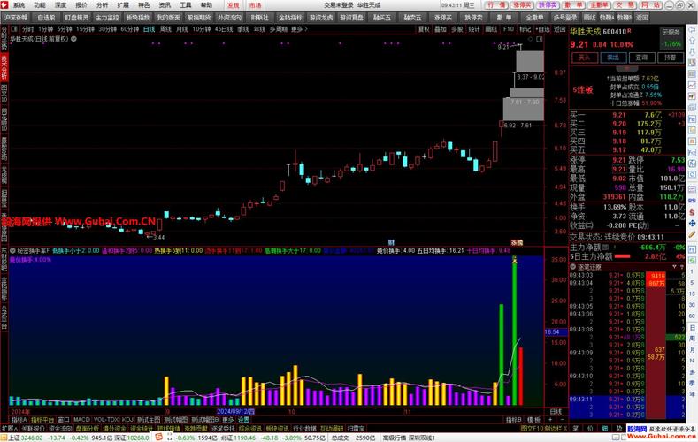The height and width of the screenshot is (442, 698).
Task: Toggle 叠加 overlay on the chart
Action: click(439, 28)
